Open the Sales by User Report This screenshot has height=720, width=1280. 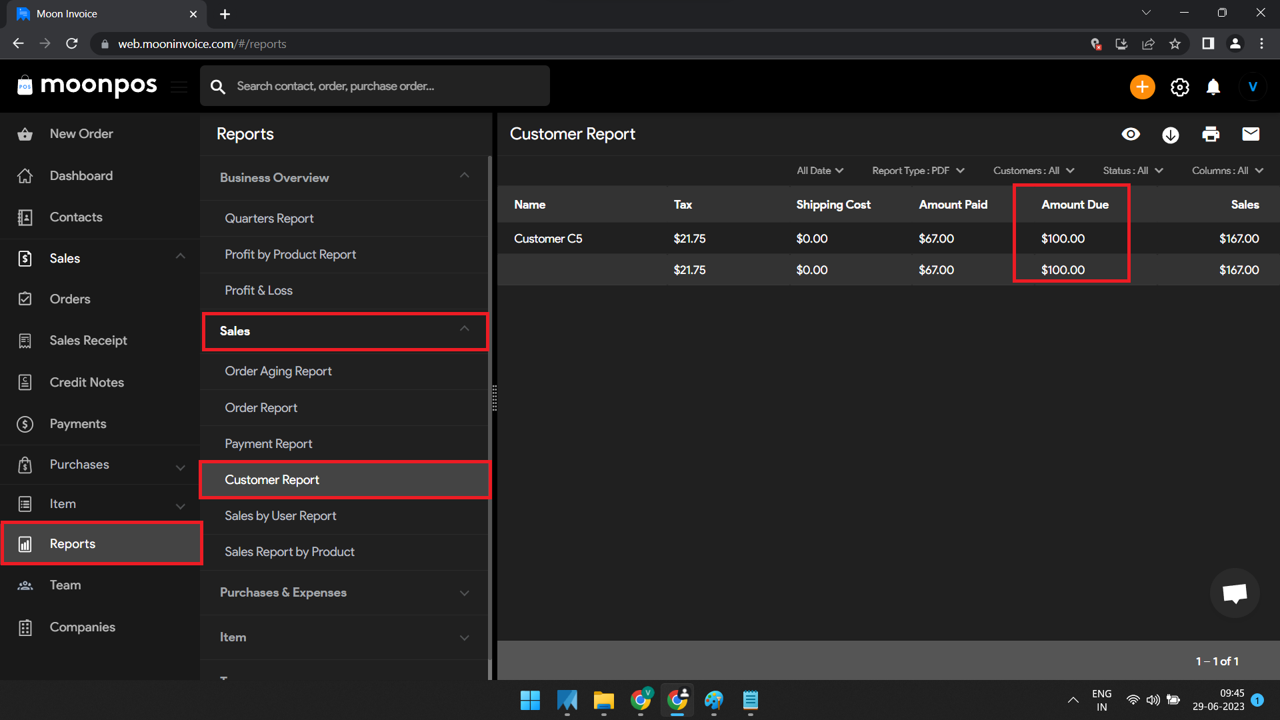point(280,515)
